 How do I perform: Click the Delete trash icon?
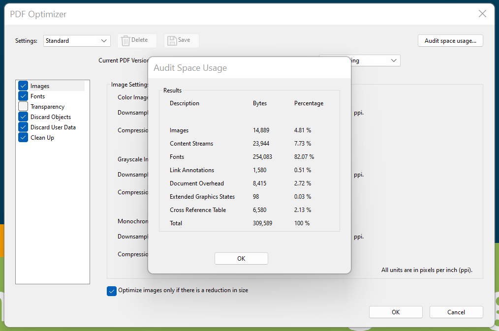(126, 40)
